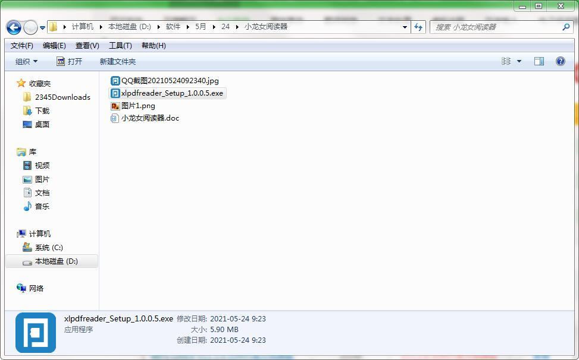Viewport: 579px width, 360px height.
Task: Open the address bar history dropdown
Action: point(405,27)
